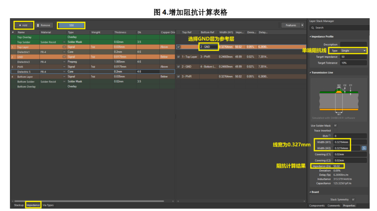Click the stackup horizontal scrollbar
The image size is (377, 211).
89,201
